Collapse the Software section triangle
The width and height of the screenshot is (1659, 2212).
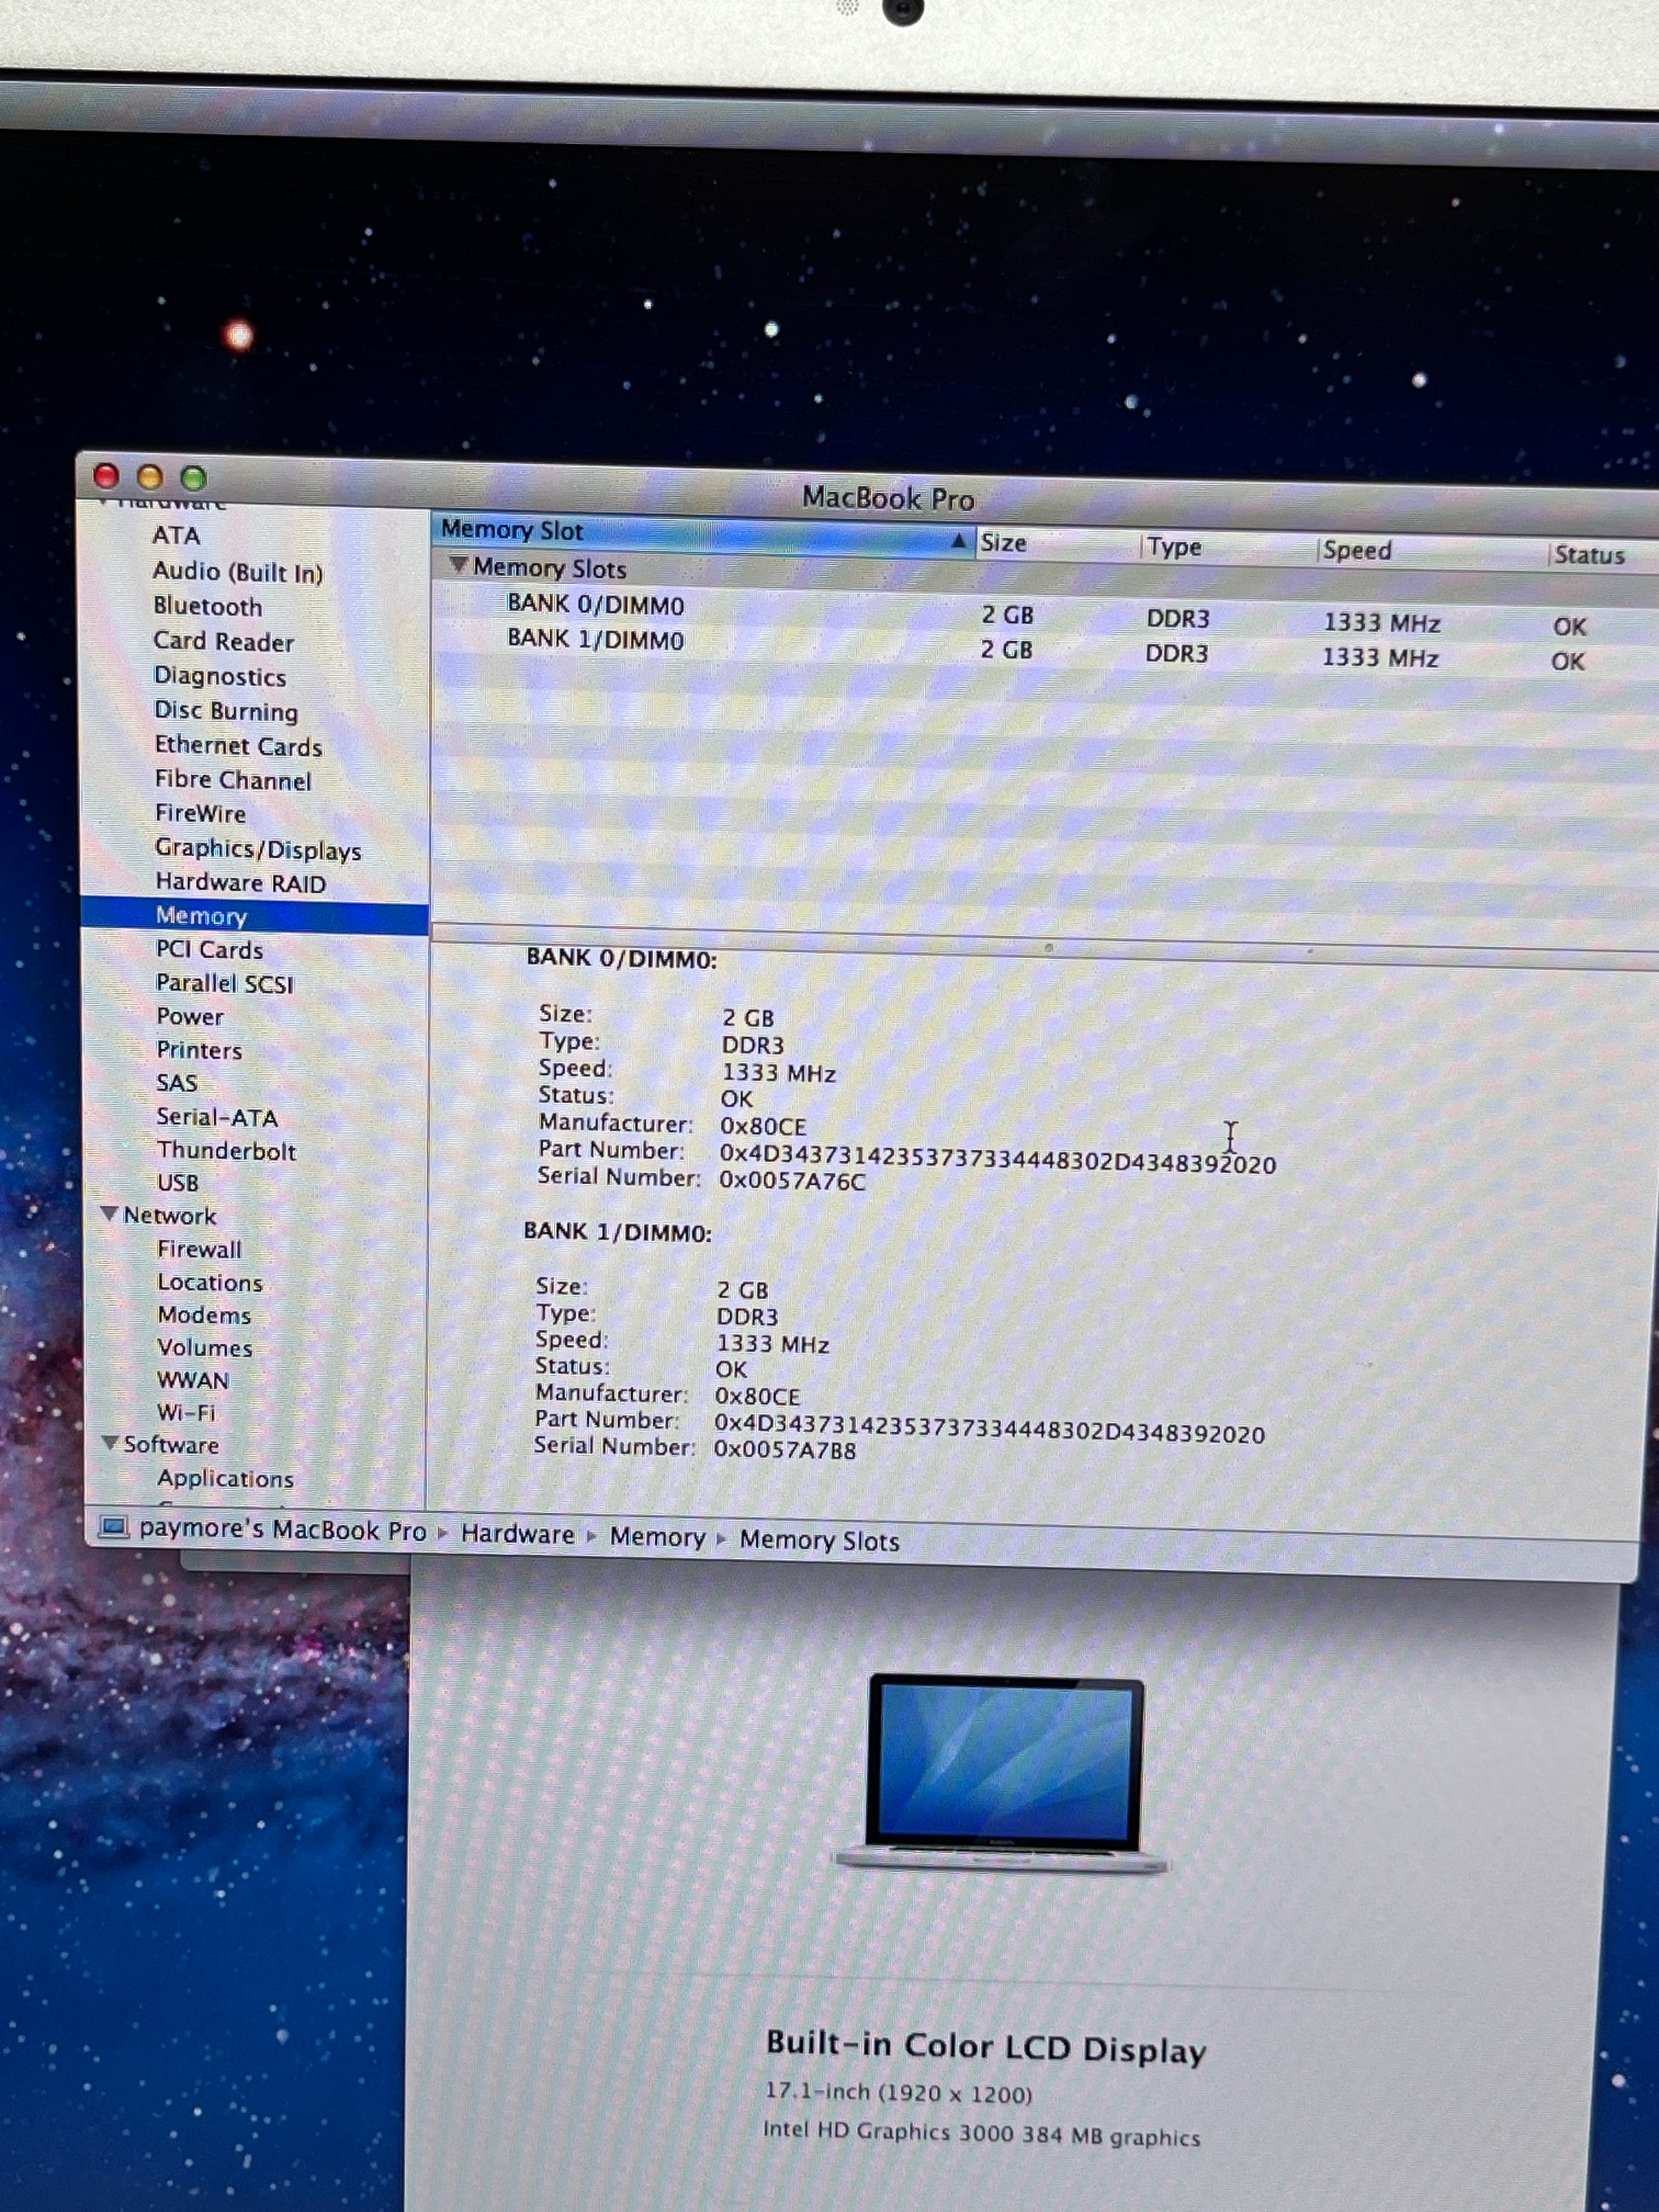(x=110, y=1443)
